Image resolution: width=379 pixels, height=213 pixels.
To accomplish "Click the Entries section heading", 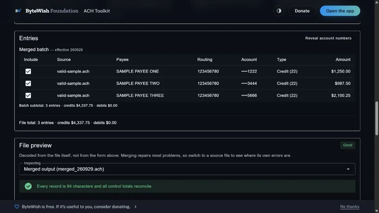I will (28, 38).
